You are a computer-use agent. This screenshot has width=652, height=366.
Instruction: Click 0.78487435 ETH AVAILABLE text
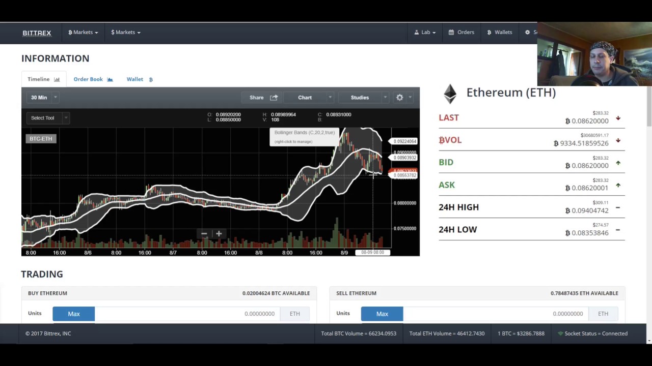point(584,293)
